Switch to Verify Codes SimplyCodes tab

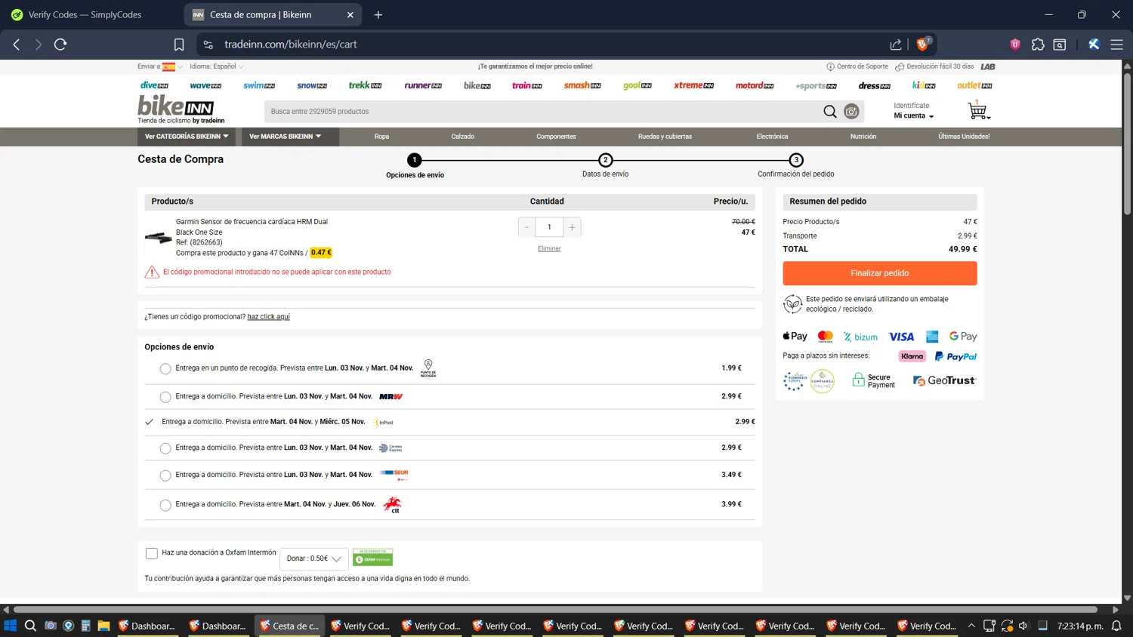point(85,14)
